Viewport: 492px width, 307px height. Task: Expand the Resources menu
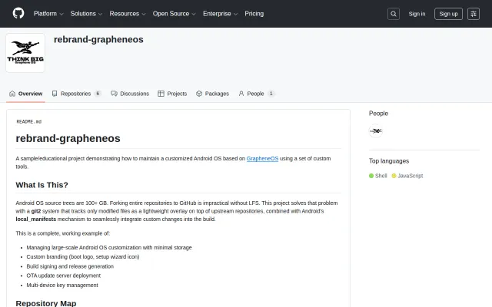(x=128, y=14)
